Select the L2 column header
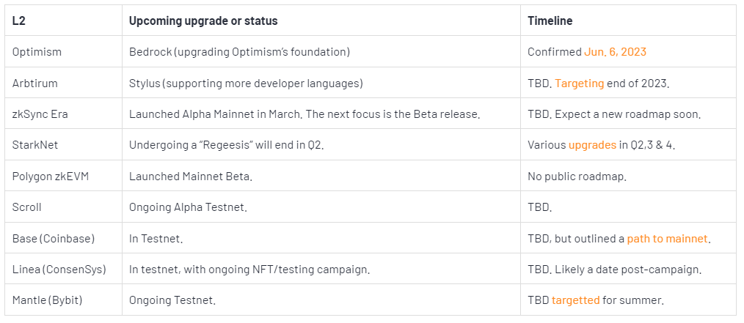Viewport: 744px width, 323px height. click(64, 21)
